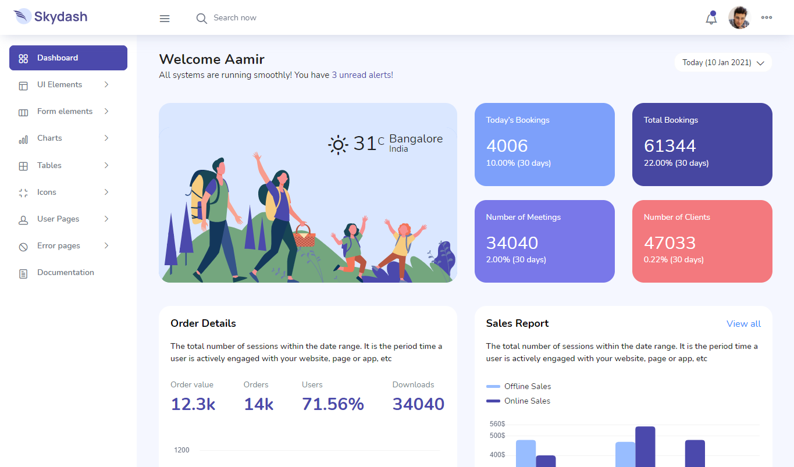
Task: Click the Order Details heading
Action: [x=203, y=323]
